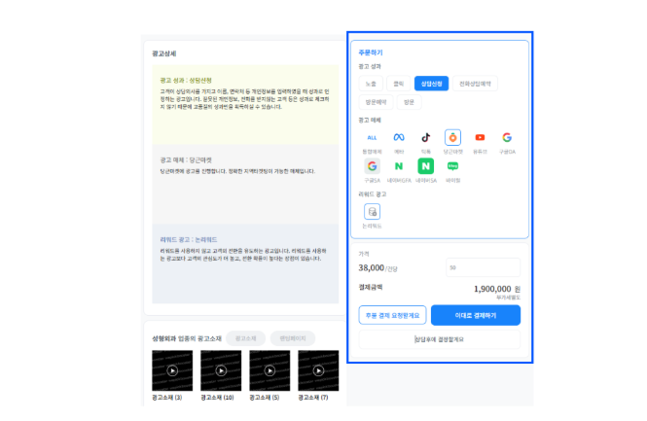Select the 노출 ad performance option
Image resolution: width=647 pixels, height=421 pixels.
tap(371, 84)
